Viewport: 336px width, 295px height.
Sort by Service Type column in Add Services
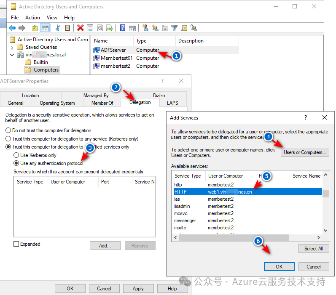(188, 176)
